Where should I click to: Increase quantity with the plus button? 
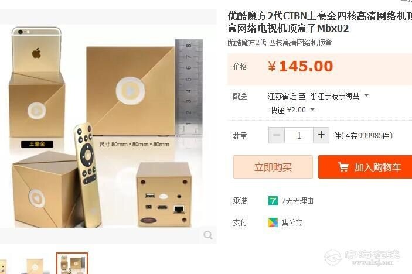(x=321, y=135)
